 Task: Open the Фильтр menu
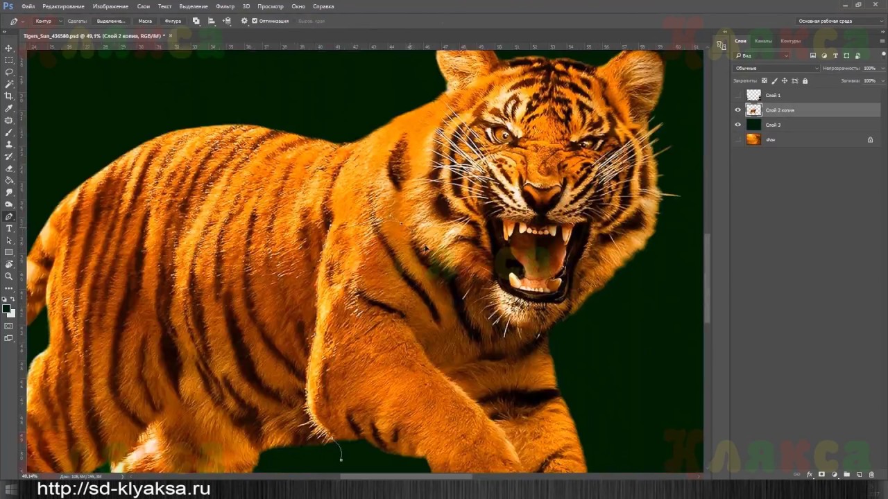click(225, 6)
